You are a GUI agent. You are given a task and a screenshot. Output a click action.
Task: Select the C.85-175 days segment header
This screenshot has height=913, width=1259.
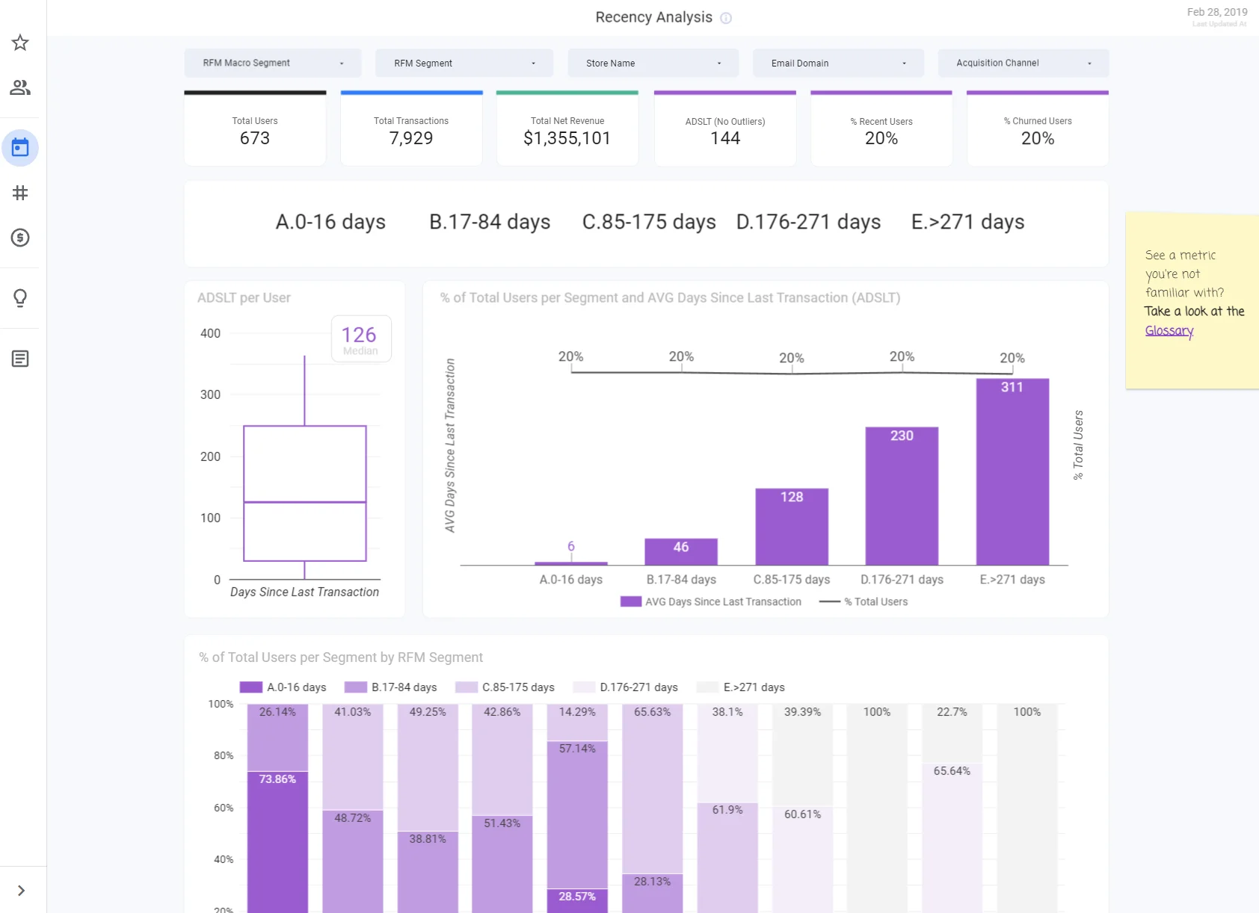[x=649, y=222]
